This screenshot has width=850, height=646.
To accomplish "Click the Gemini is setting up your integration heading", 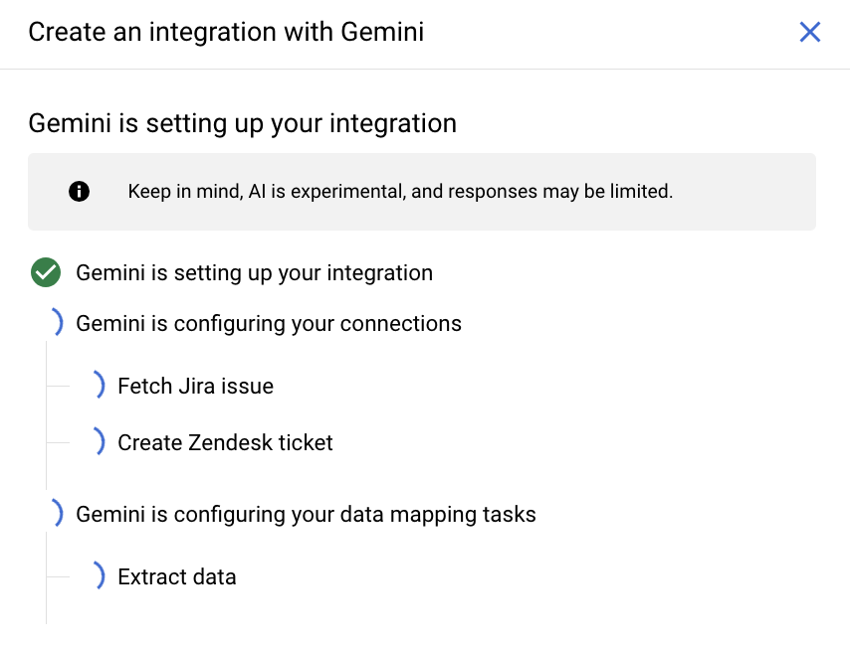I will [243, 123].
